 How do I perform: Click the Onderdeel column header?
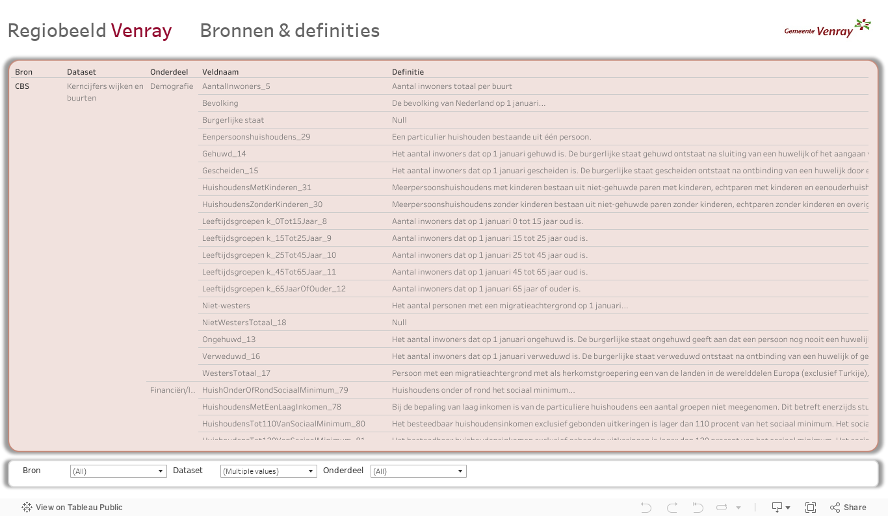pyautogui.click(x=170, y=72)
